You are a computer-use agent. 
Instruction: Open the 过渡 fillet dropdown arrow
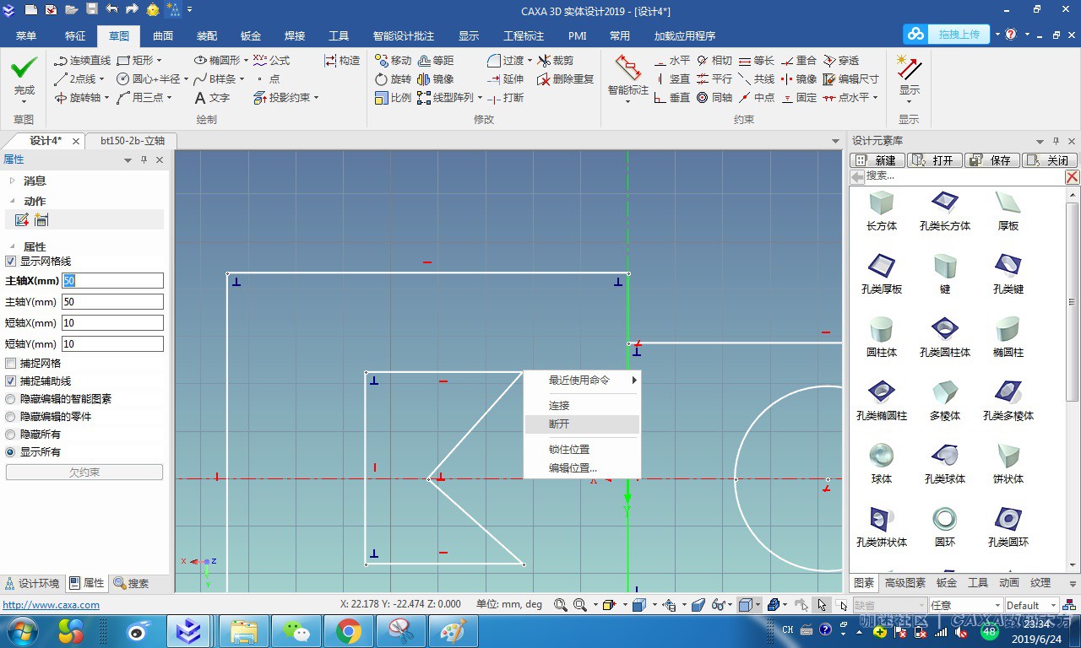pos(530,61)
